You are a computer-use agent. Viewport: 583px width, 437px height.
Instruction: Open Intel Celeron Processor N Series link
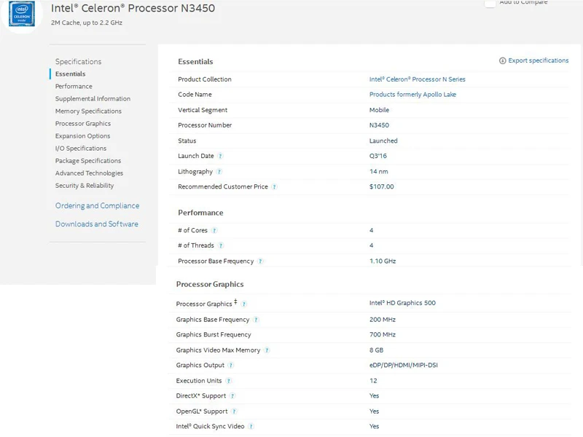click(x=417, y=79)
